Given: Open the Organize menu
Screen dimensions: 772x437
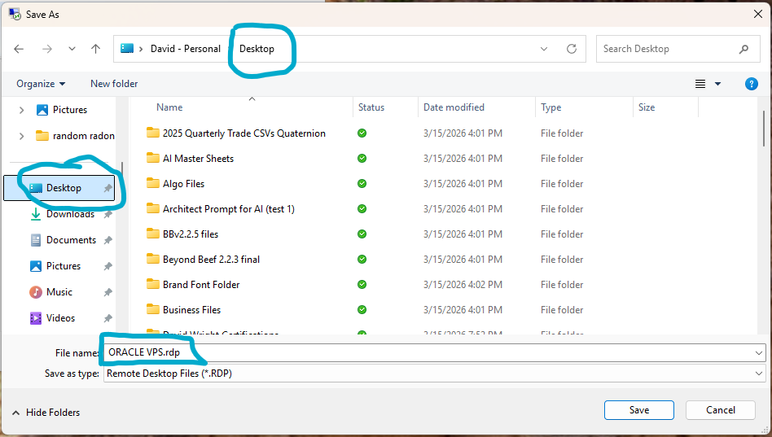Looking at the screenshot, I should [x=41, y=84].
